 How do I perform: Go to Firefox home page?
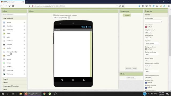click(13, 6)
